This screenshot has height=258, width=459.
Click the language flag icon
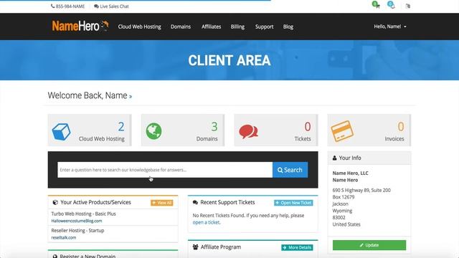coord(408,6)
